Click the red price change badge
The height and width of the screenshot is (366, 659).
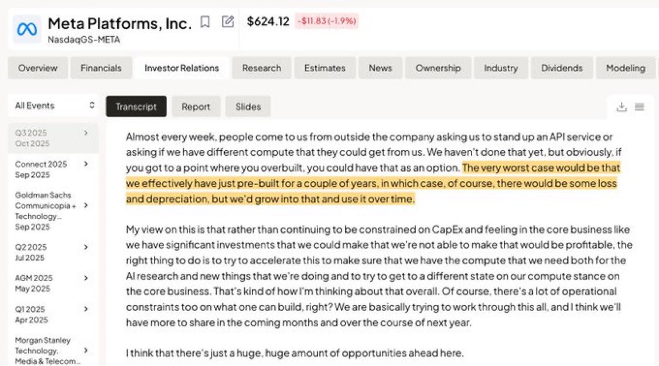click(326, 22)
